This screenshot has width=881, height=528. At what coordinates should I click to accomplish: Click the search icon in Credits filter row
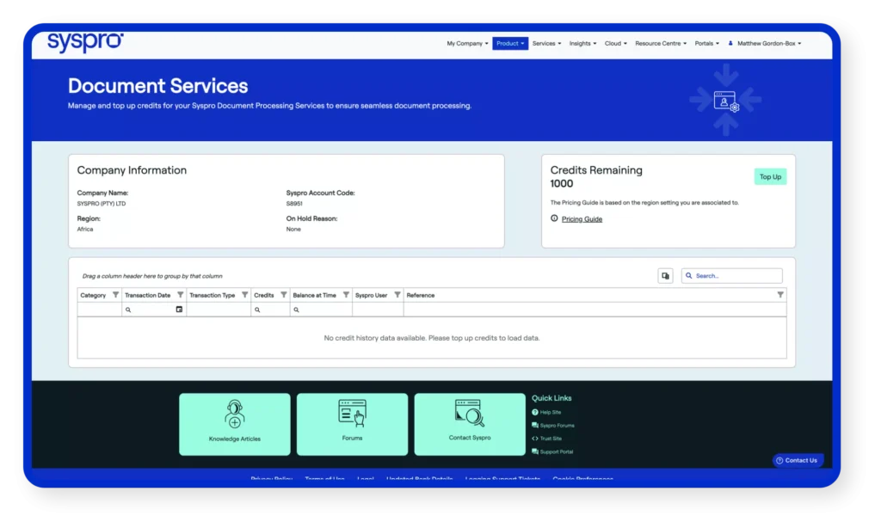(257, 310)
